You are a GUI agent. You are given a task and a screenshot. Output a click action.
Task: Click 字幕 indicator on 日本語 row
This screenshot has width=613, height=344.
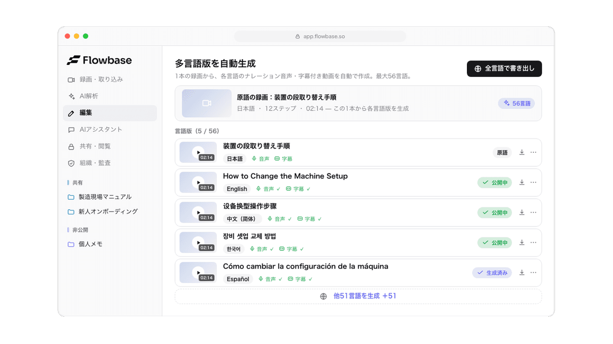tap(284, 159)
